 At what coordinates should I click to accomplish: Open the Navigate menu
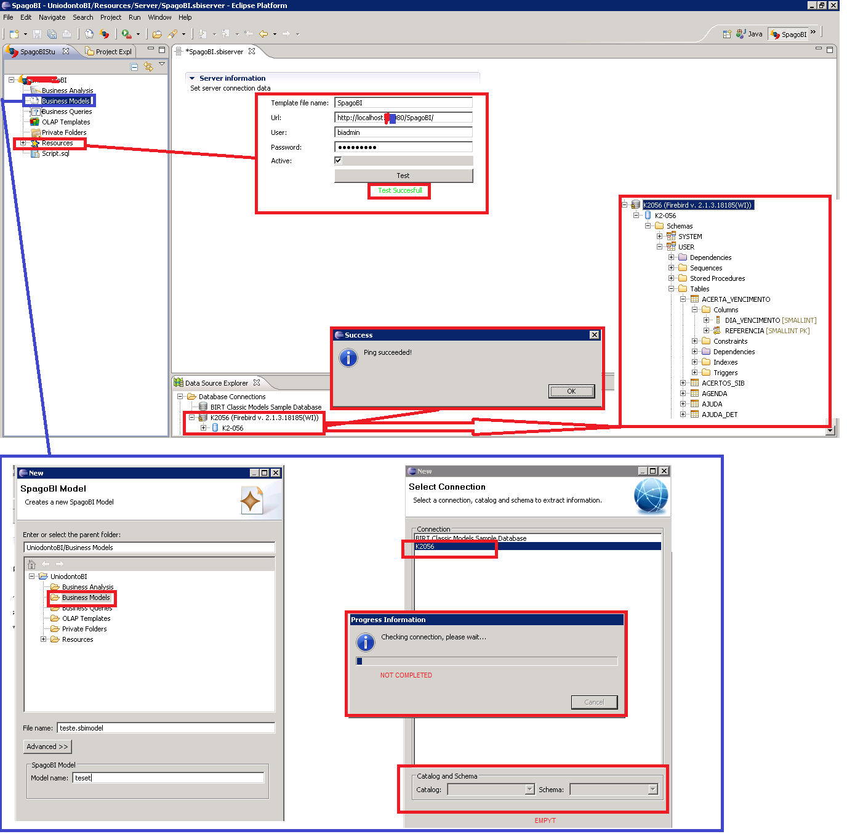pyautogui.click(x=52, y=17)
